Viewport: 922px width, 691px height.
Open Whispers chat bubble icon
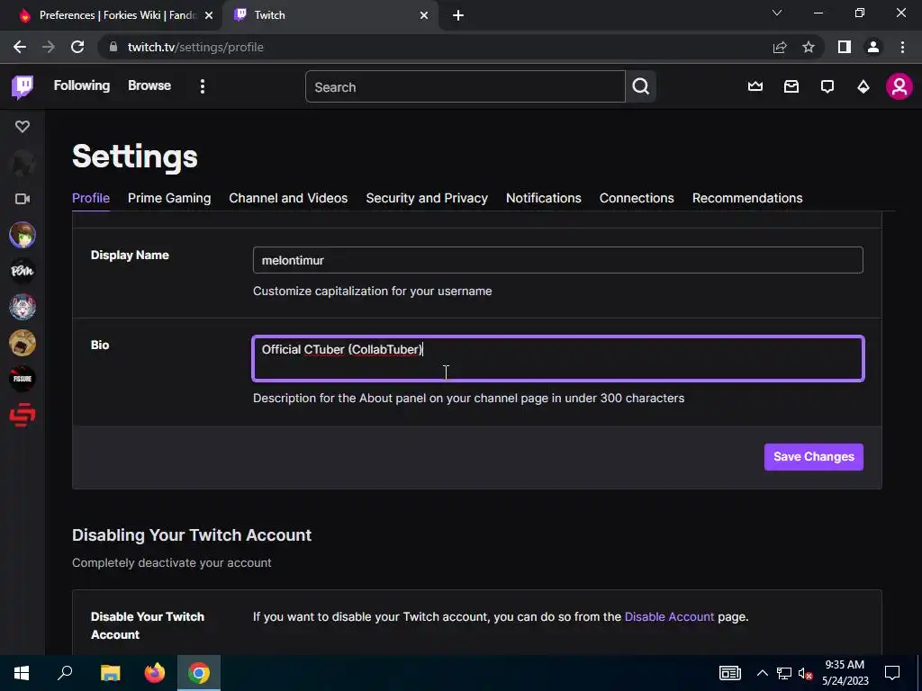[x=827, y=87]
